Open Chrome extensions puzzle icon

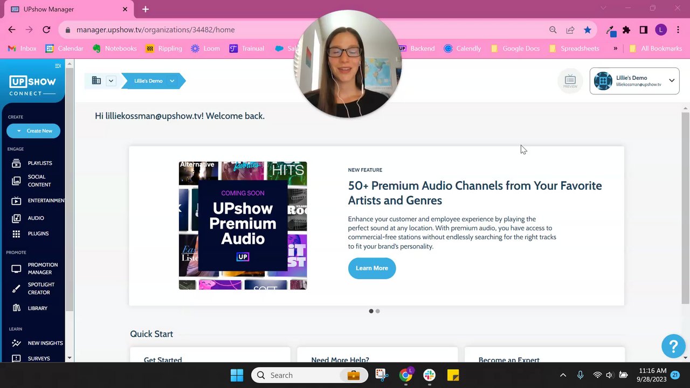click(626, 30)
